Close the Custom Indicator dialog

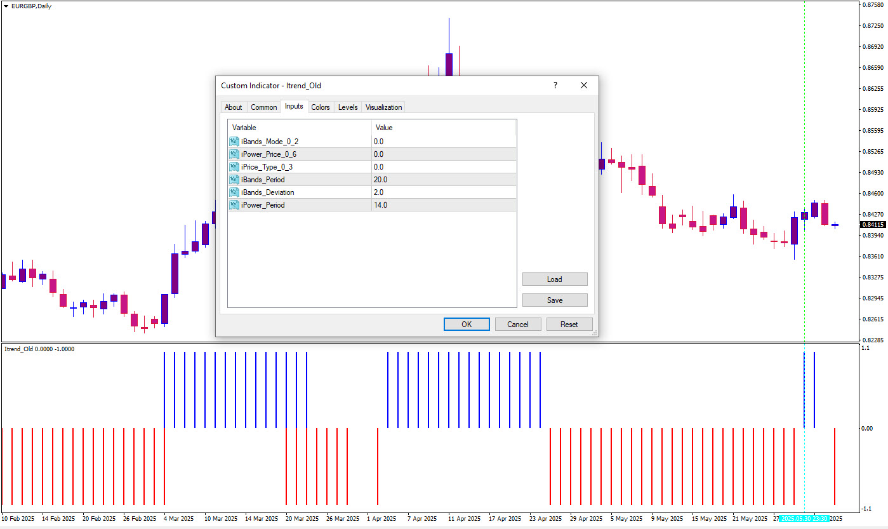(584, 85)
